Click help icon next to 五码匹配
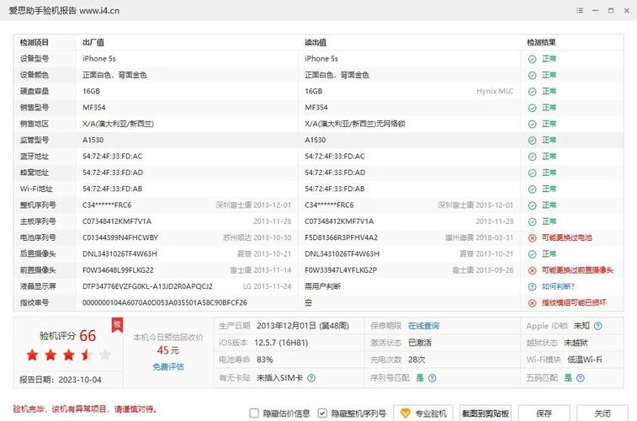This screenshot has width=637, height=421. coord(581,378)
